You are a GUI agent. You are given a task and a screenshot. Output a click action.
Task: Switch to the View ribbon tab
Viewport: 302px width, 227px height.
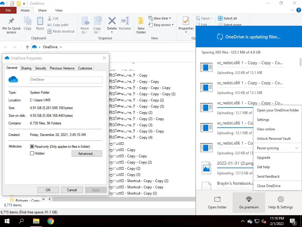(59, 10)
